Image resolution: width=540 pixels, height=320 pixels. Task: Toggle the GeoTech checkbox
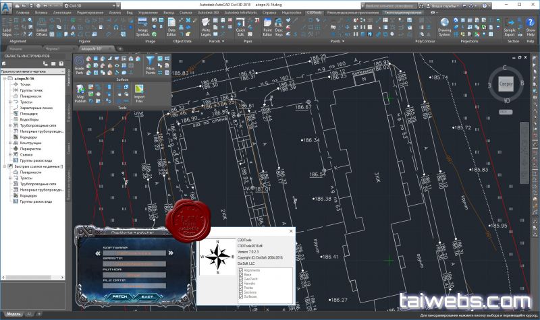[x=241, y=279]
